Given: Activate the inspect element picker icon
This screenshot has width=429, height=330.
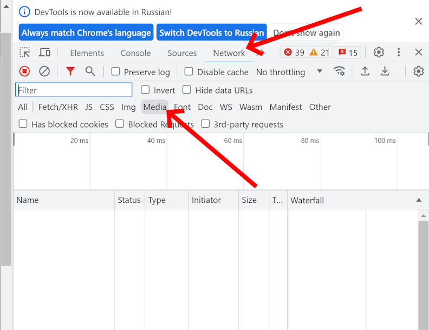Looking at the screenshot, I should click(x=24, y=52).
